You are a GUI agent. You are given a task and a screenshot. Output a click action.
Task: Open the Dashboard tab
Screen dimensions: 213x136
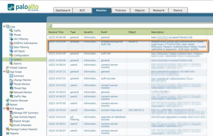(63, 10)
